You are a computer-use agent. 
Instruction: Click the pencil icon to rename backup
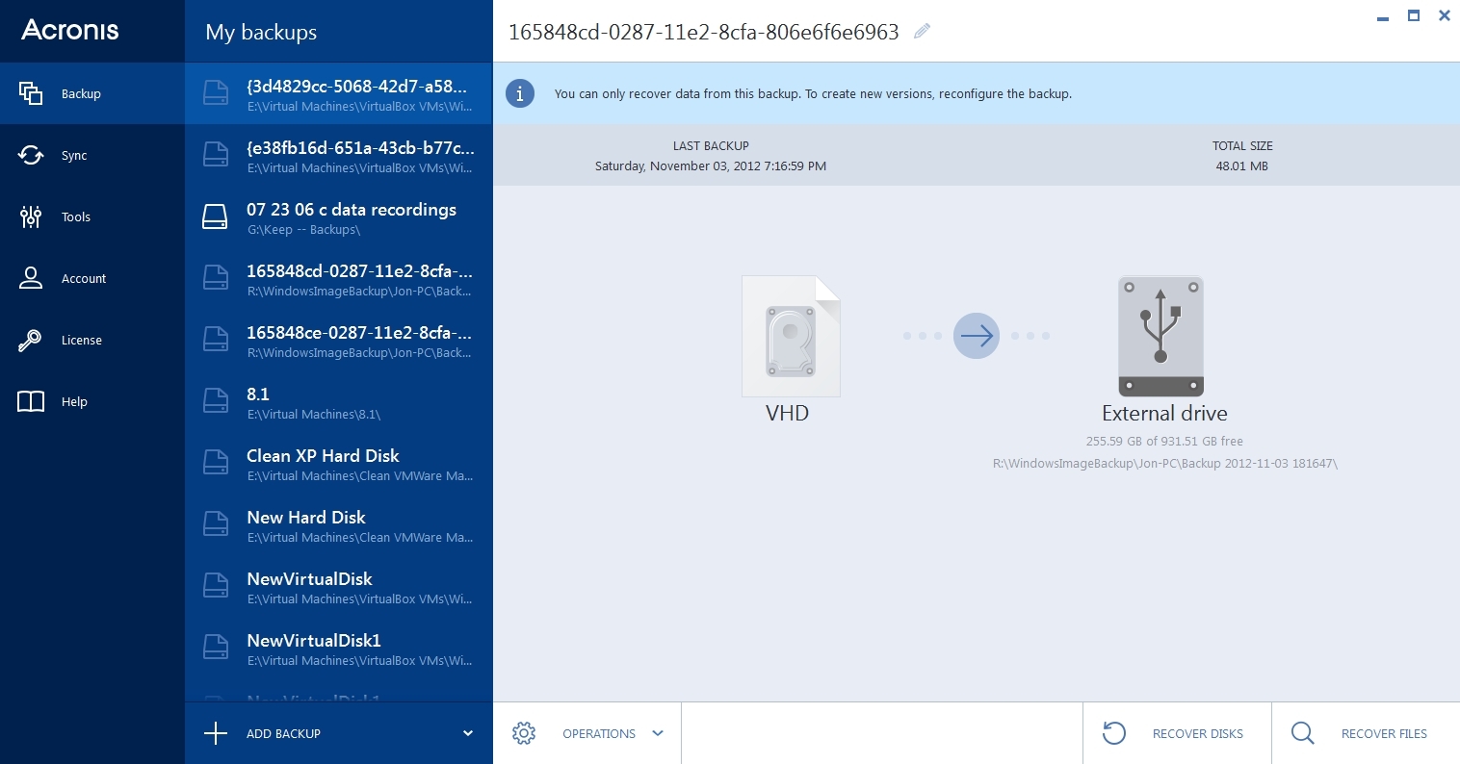(921, 31)
